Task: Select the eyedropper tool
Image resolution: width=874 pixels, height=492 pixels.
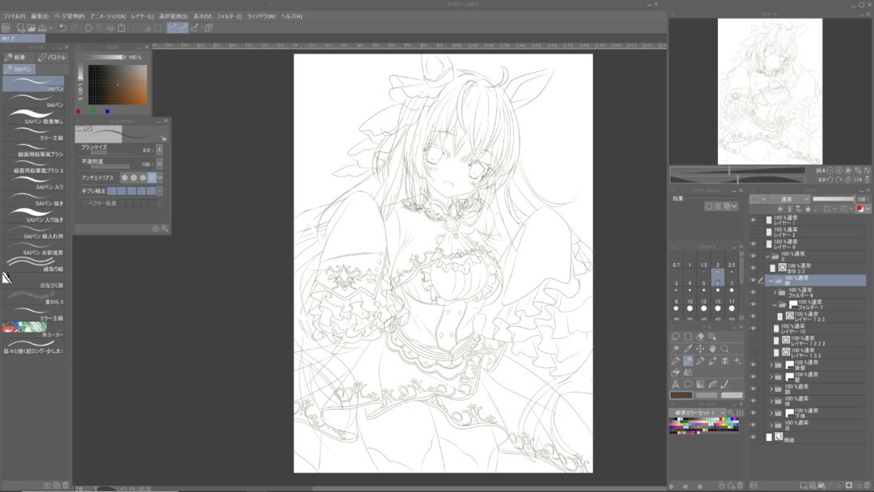Action: [x=688, y=349]
